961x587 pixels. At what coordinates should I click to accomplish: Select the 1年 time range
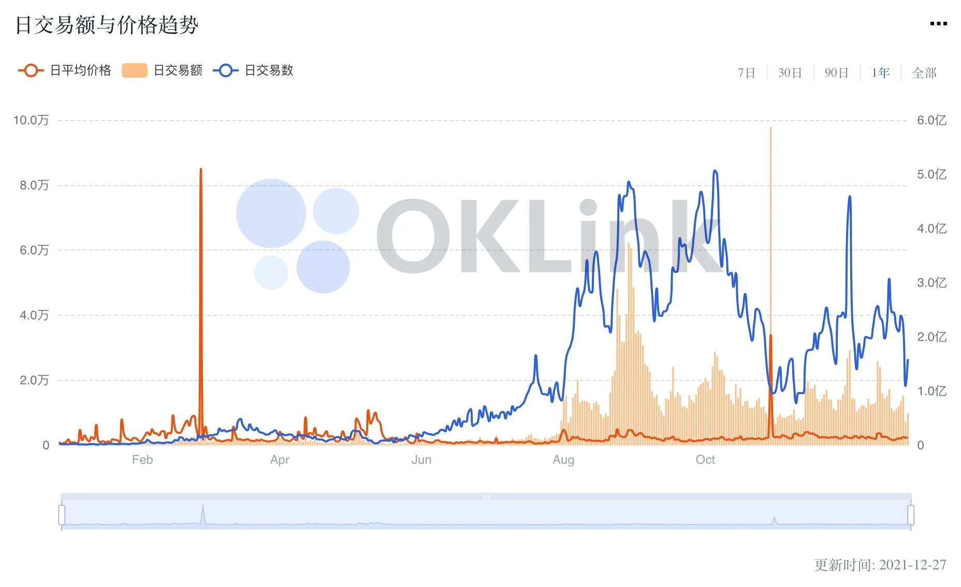point(880,73)
